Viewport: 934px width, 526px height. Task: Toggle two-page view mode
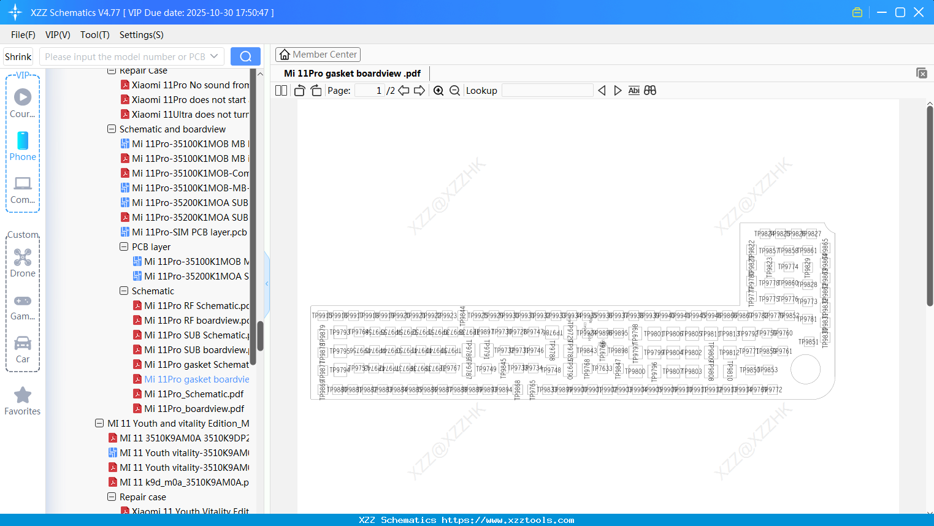(x=280, y=90)
